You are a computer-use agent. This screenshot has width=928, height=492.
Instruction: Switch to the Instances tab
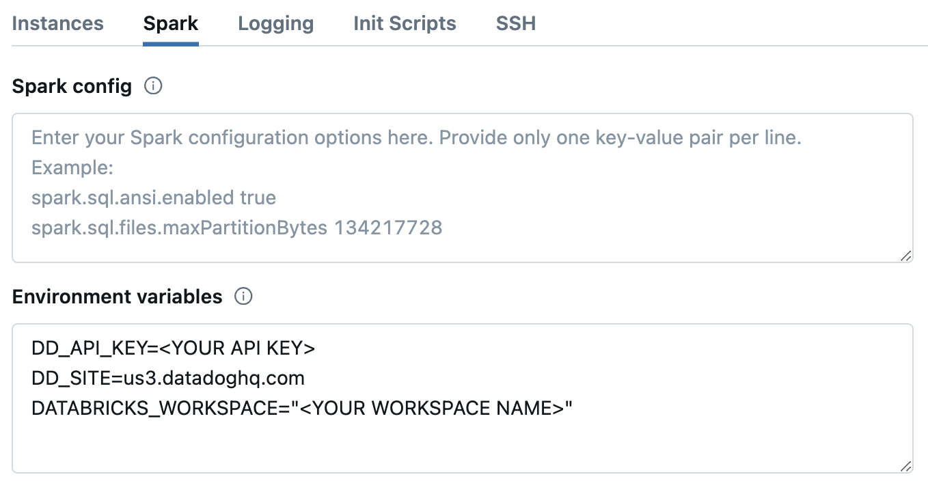coord(57,23)
